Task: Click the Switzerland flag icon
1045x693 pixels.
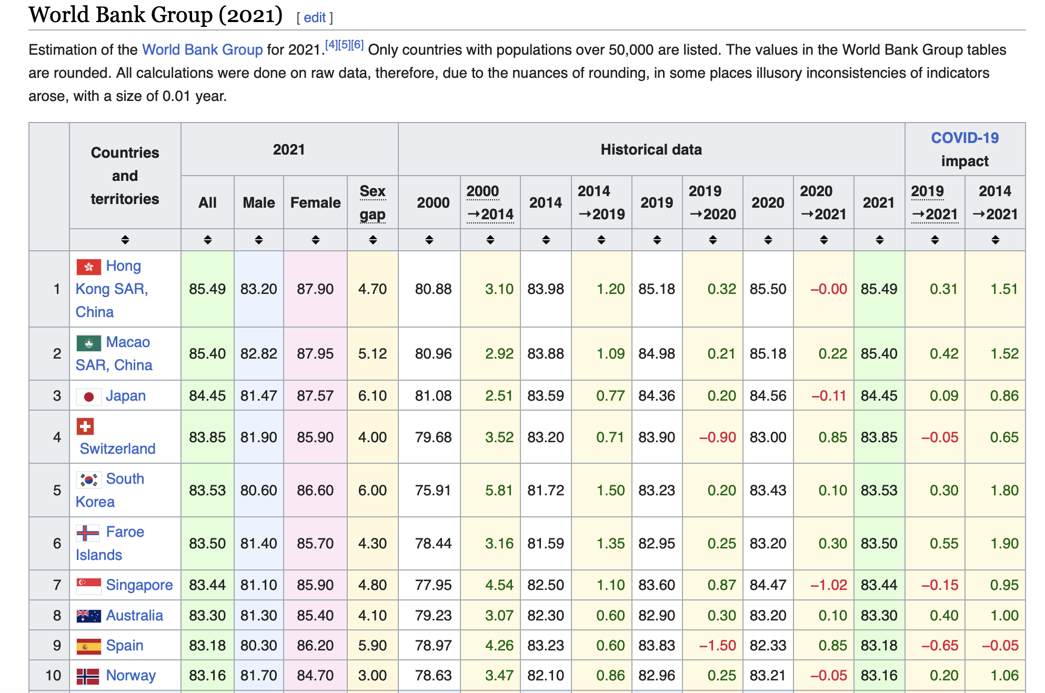Action: tap(85, 426)
